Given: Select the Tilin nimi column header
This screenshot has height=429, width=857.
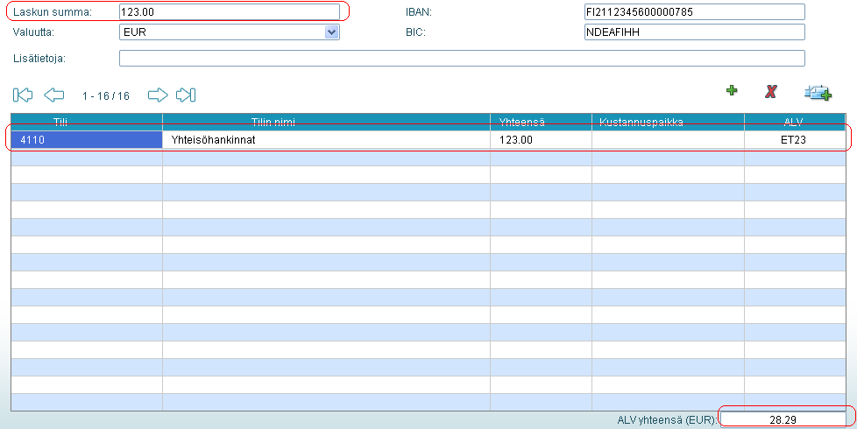Looking at the screenshot, I should click(326, 122).
